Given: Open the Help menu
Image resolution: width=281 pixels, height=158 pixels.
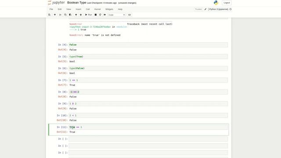Looking at the screenshot, I should [x=120, y=9].
